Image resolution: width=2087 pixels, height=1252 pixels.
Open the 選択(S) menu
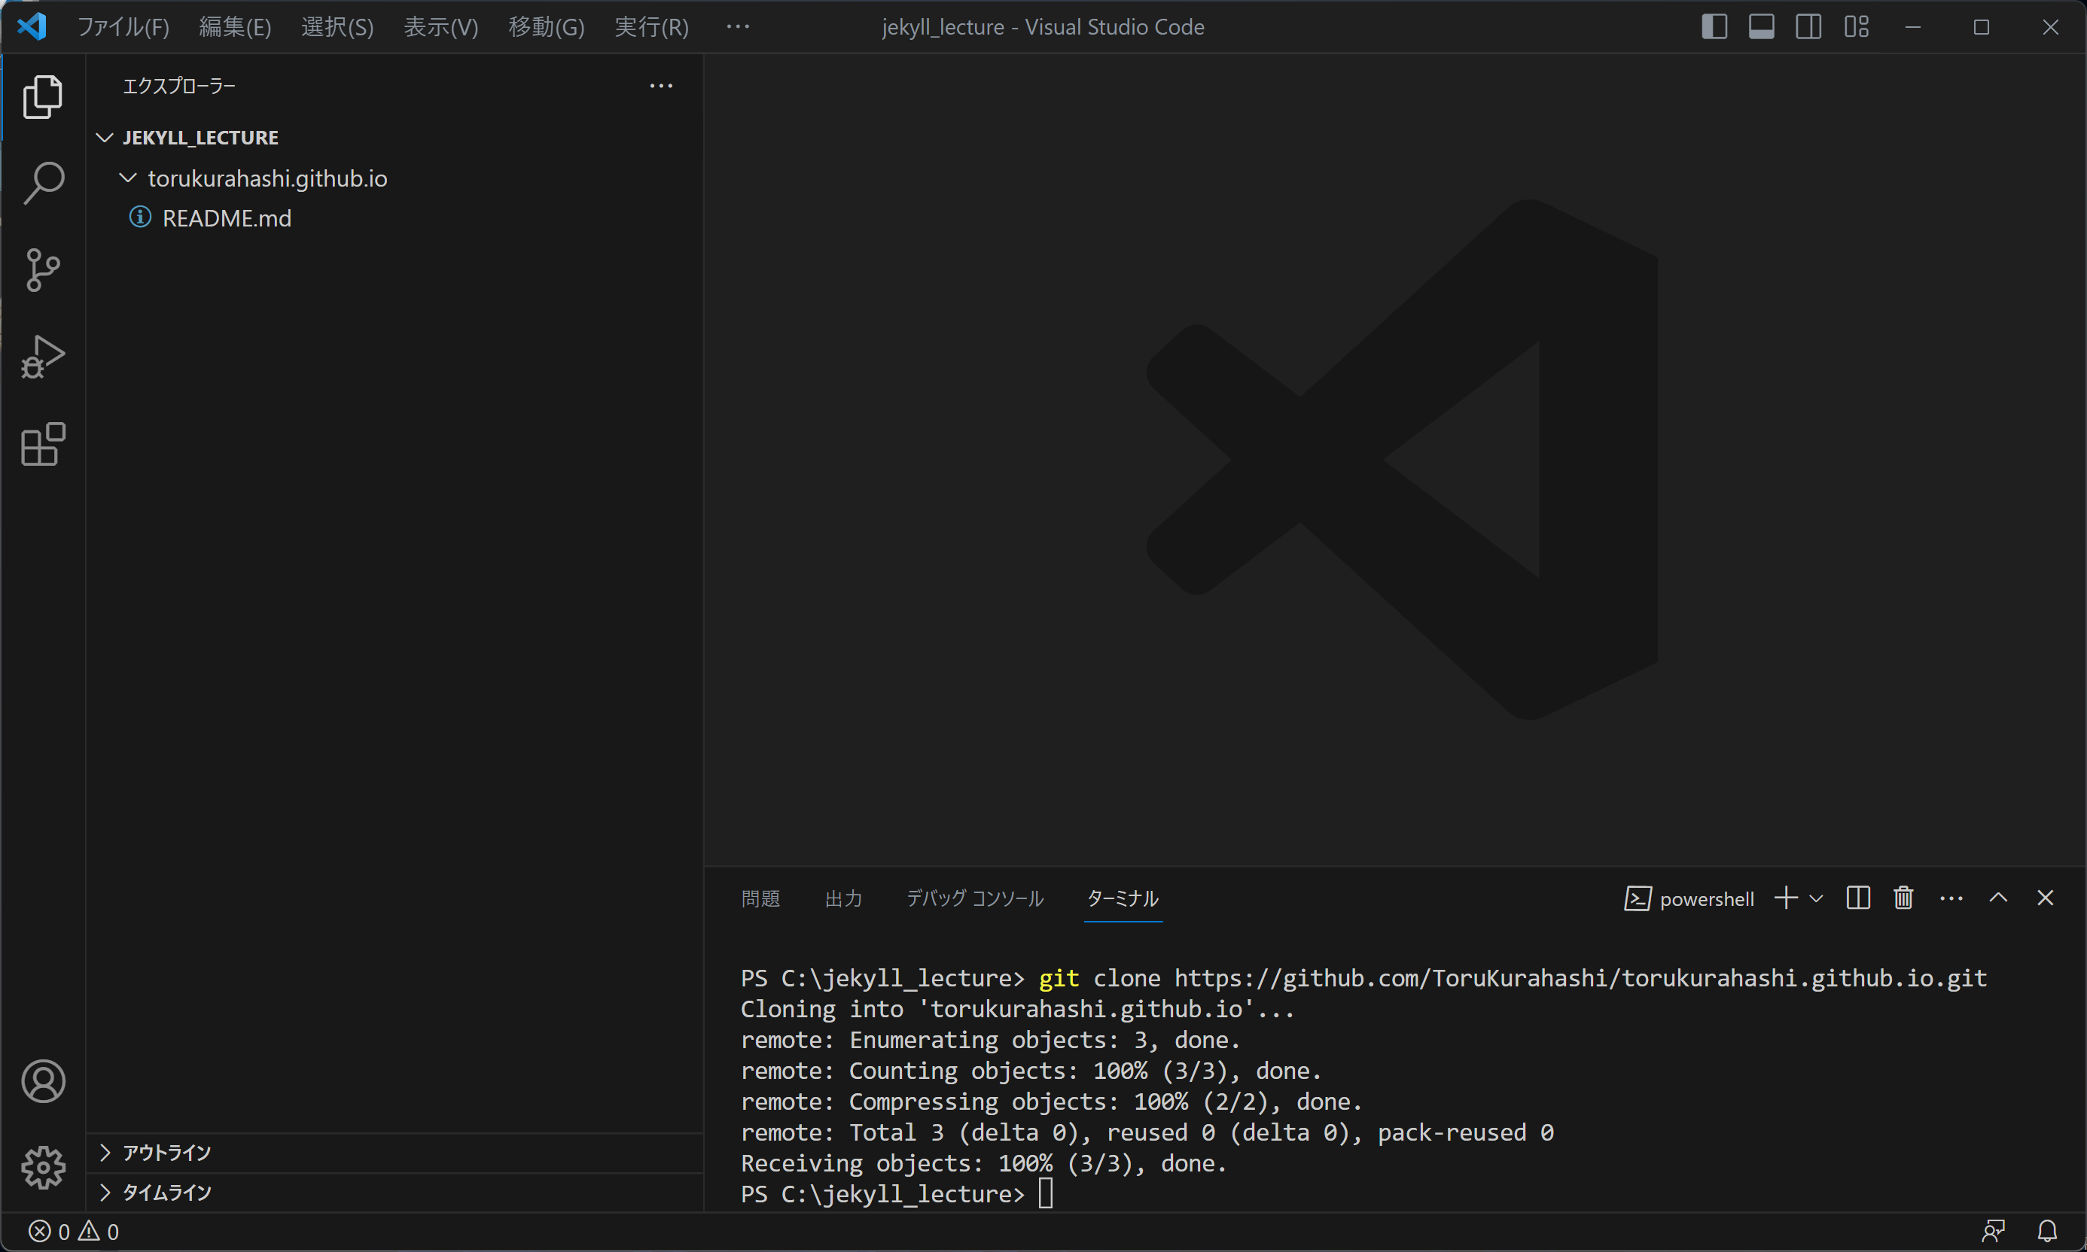click(337, 27)
